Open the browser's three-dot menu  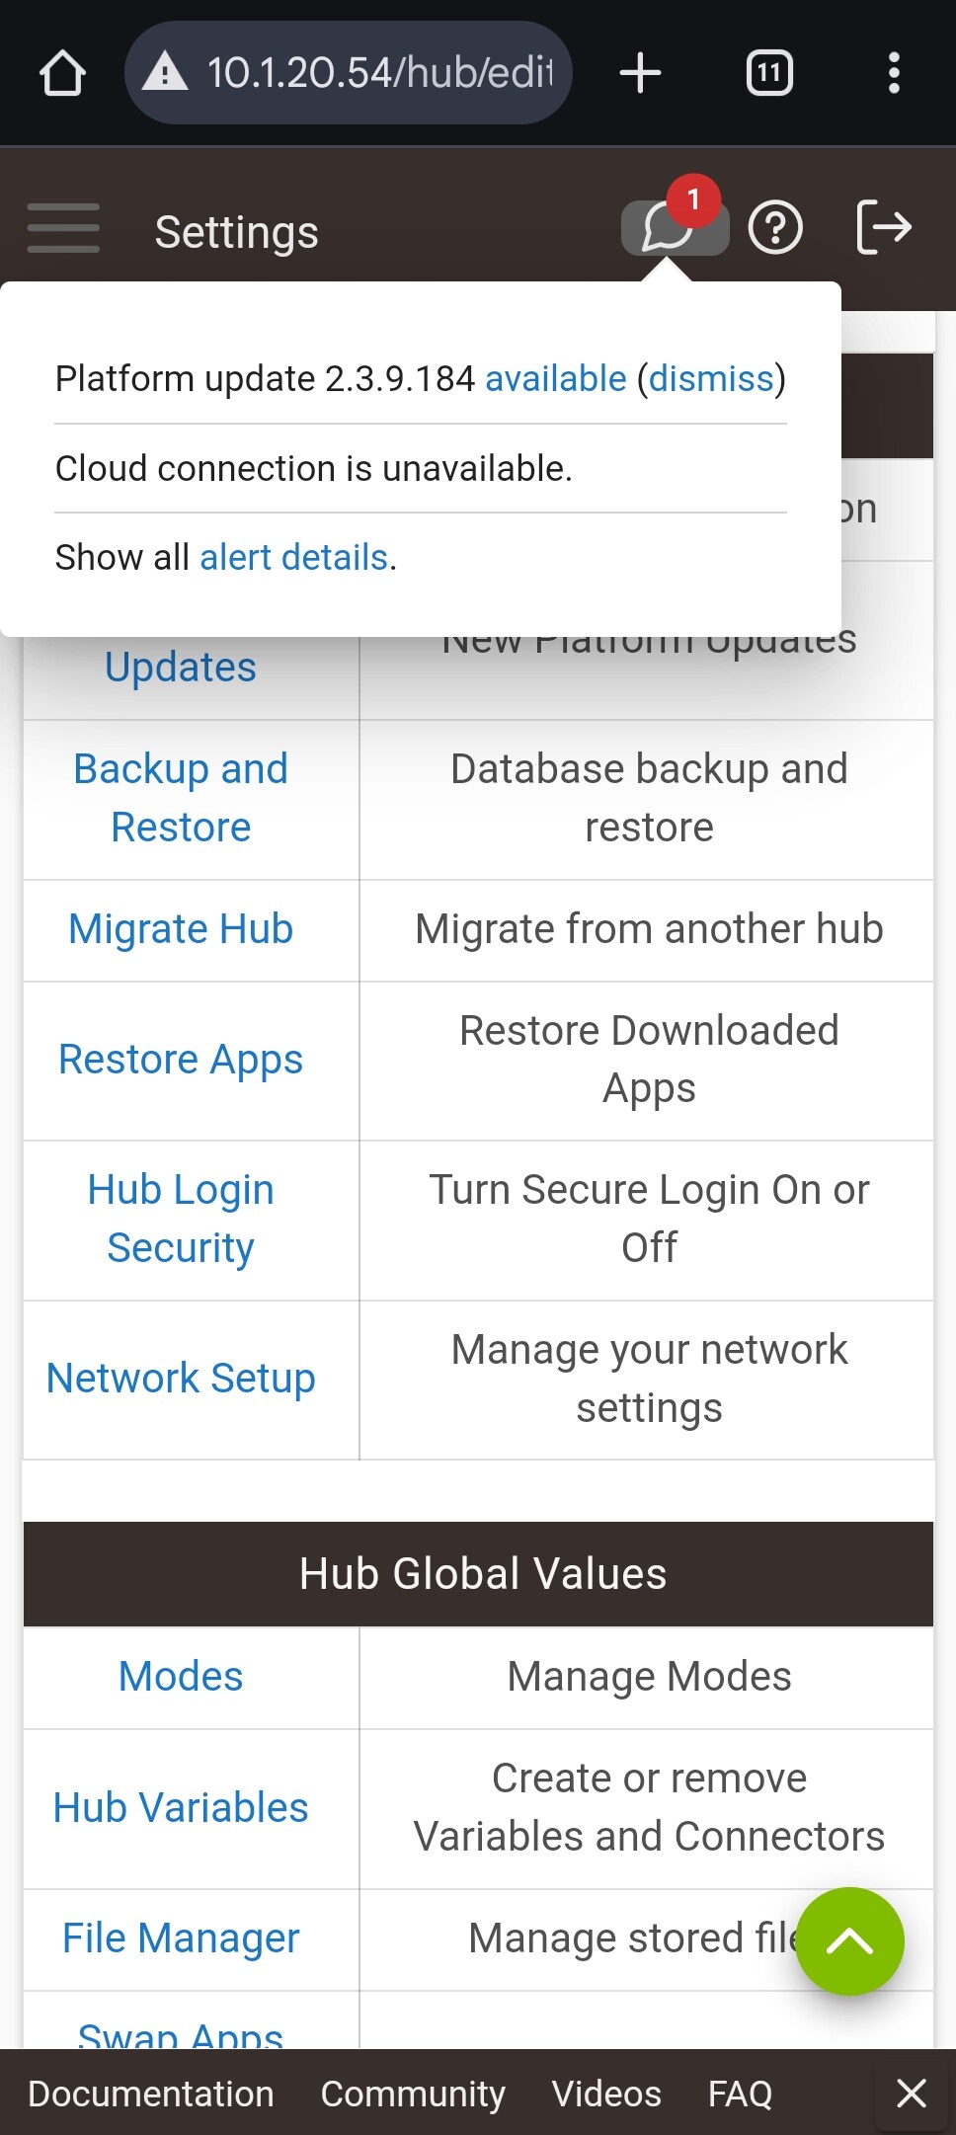tap(894, 72)
